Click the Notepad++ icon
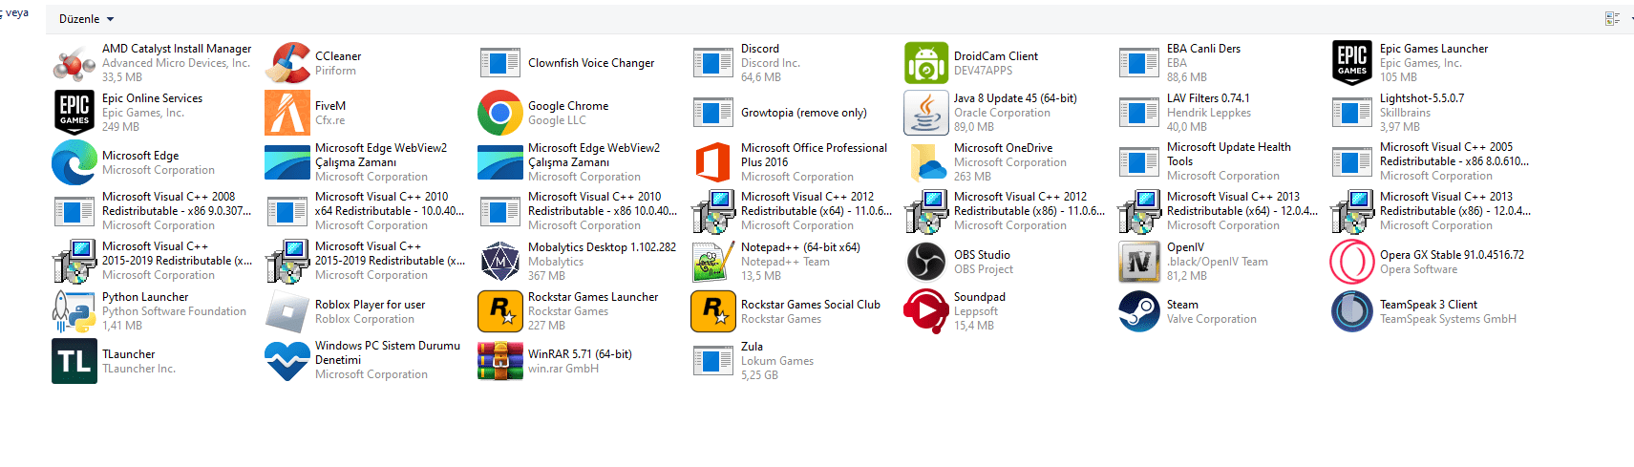Screen dimensions: 1634x467 tap(713, 262)
